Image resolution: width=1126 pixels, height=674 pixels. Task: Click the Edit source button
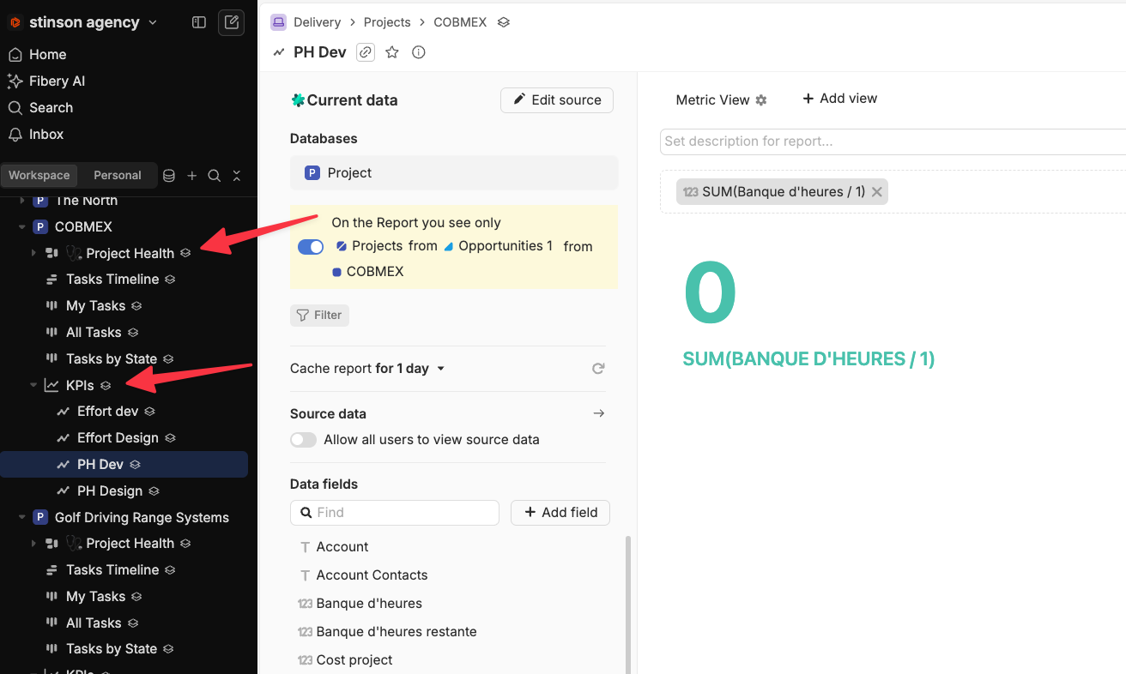(557, 100)
